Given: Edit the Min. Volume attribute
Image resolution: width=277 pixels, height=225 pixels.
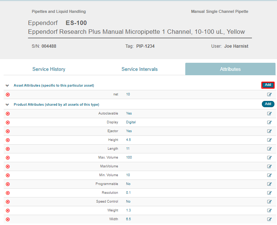Looking at the screenshot, I should tap(269, 175).
